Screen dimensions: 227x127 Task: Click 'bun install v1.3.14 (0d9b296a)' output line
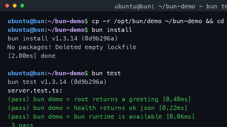coord(63,38)
